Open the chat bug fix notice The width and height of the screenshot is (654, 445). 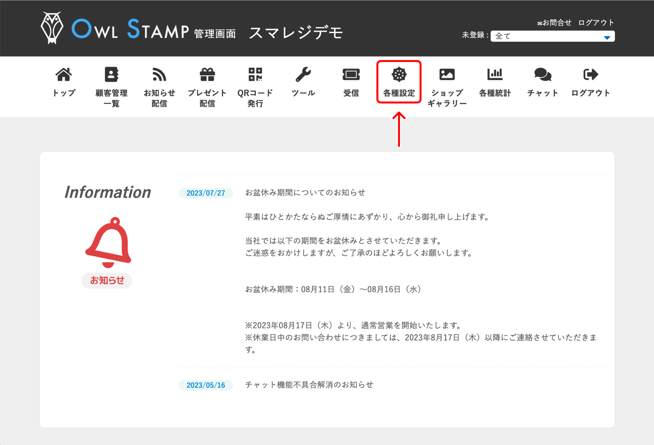click(309, 385)
